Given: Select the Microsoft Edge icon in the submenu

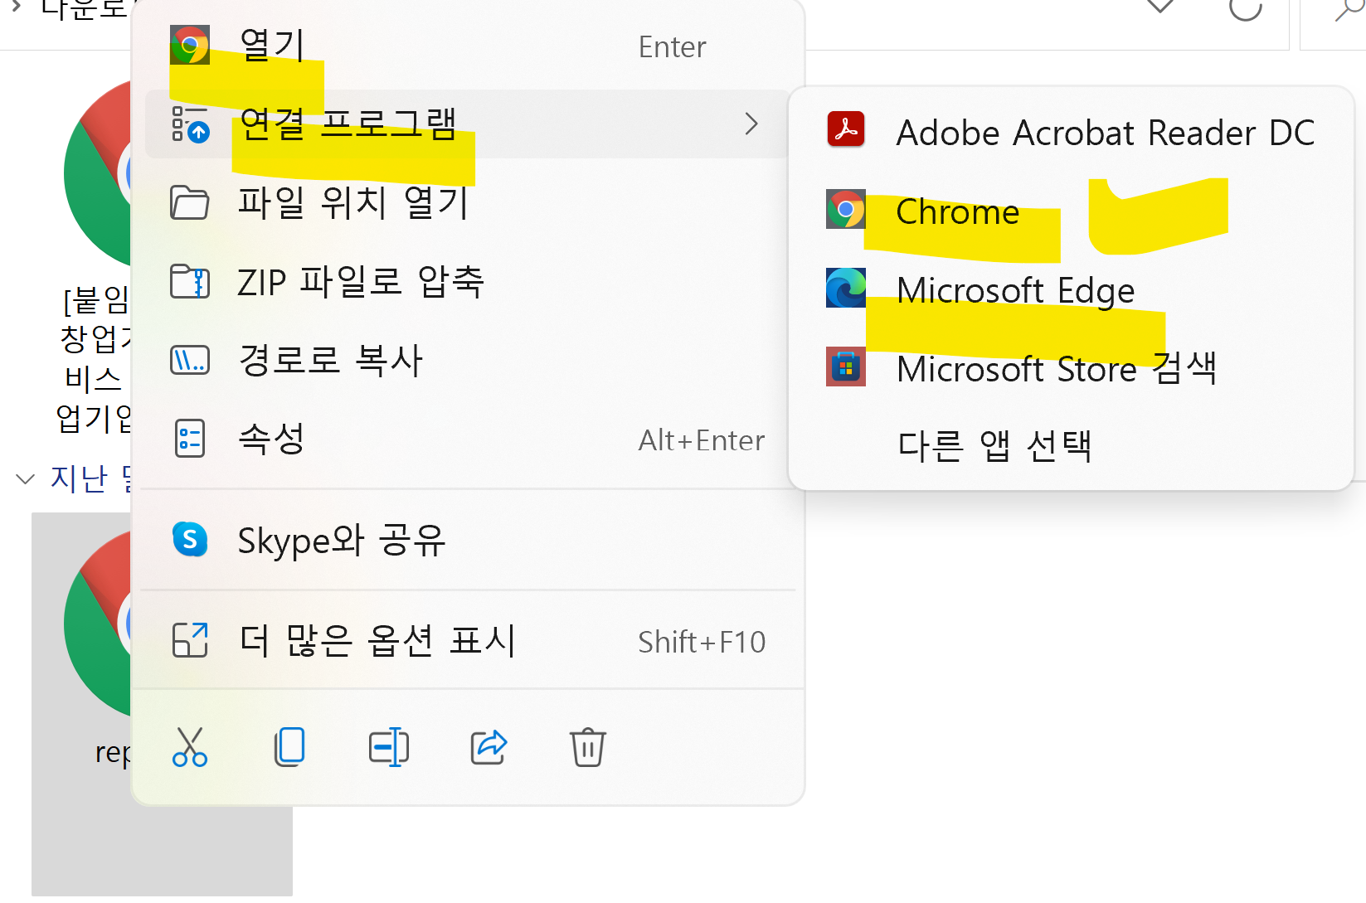Looking at the screenshot, I should [x=845, y=289].
